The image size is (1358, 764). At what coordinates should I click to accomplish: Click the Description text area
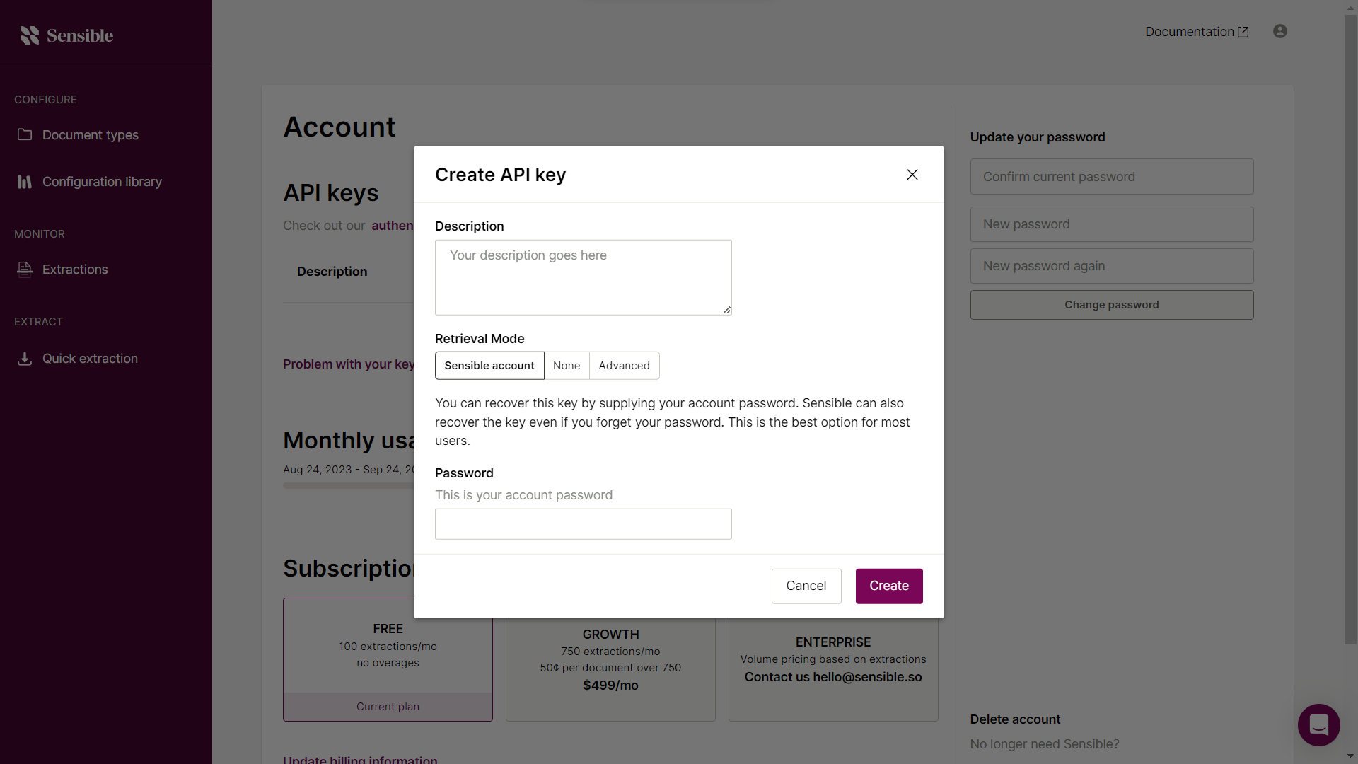pos(583,277)
